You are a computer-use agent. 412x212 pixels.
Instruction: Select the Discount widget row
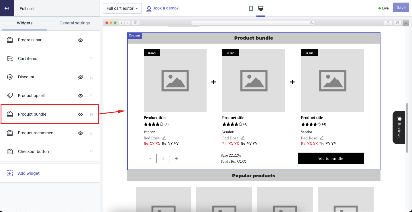[x=50, y=77]
